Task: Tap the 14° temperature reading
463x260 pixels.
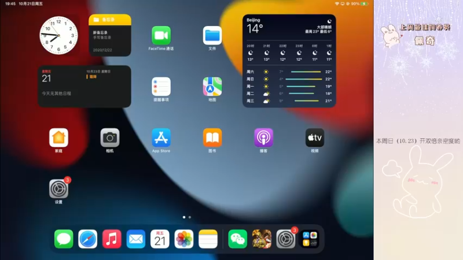Action: pos(255,29)
